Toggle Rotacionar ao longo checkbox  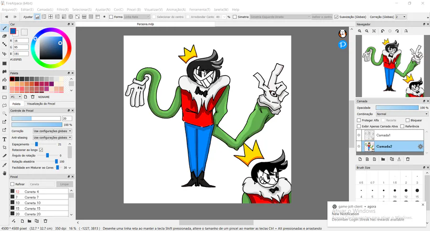click(41, 150)
